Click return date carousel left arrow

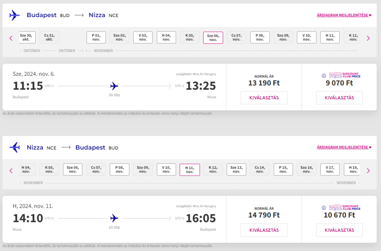(x=11, y=171)
